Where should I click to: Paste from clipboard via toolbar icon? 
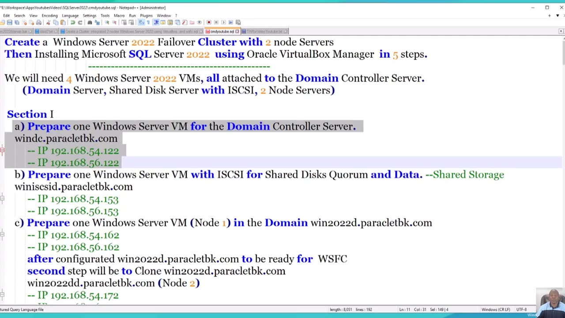63,22
